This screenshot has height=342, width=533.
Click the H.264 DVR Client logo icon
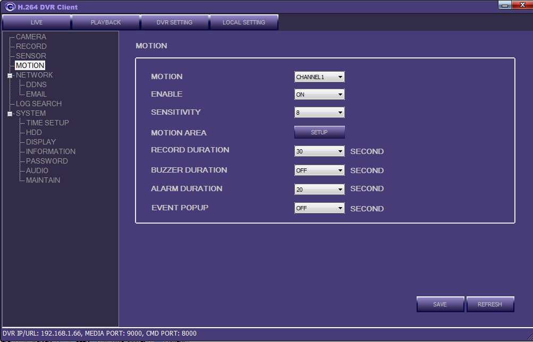tap(10, 7)
